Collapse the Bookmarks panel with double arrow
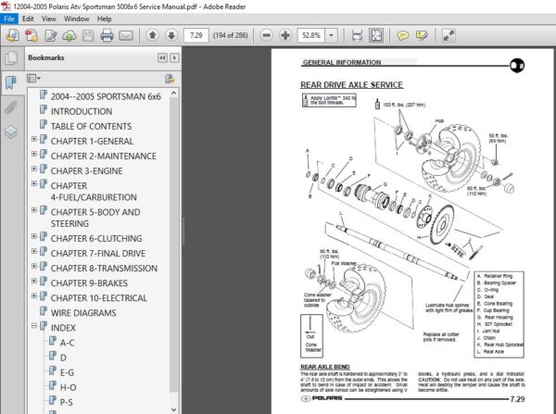This screenshot has height=414, width=556. tap(162, 57)
